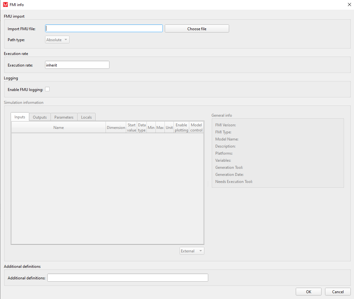354x299 pixels.
Task: Click the Execution rate input field
Action: click(77, 65)
